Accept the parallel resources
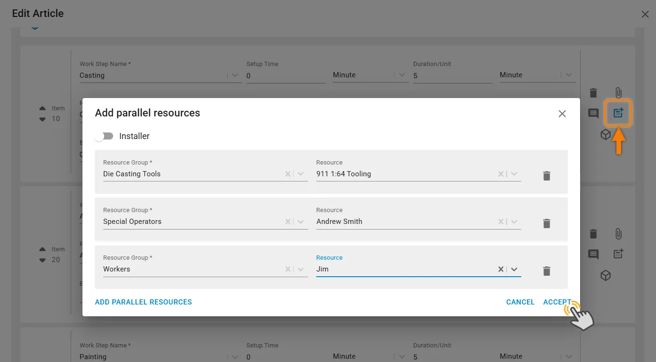Image resolution: width=656 pixels, height=362 pixels. coord(557,302)
